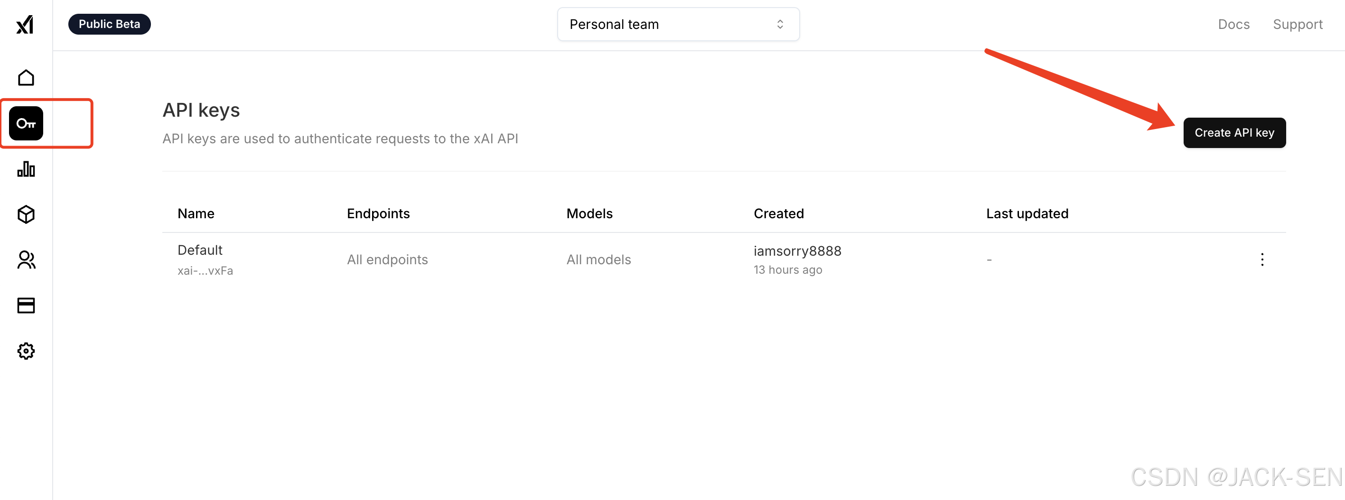Image resolution: width=1345 pixels, height=500 pixels.
Task: Open the Models cube icon
Action: (x=26, y=214)
